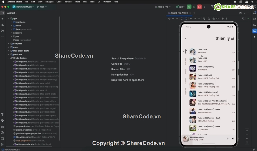Screen dimensions: 257x151
Task: Open the Git branch tool window
Action: [2, 145]
